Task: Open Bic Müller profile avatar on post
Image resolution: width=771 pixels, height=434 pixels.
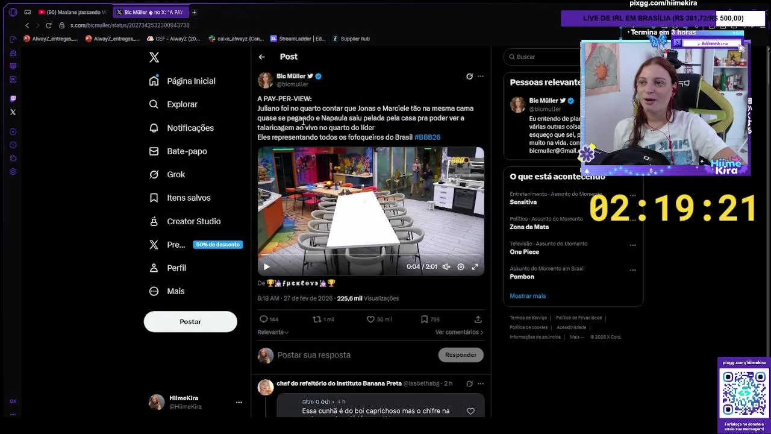Action: [x=265, y=80]
